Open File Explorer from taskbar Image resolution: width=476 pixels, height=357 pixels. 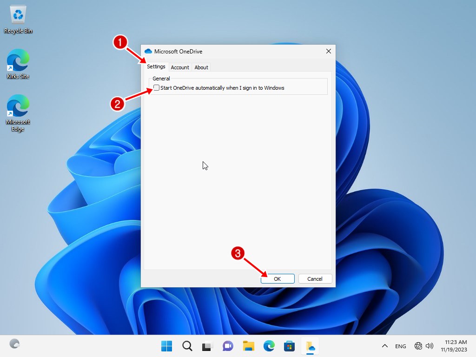[x=248, y=346]
